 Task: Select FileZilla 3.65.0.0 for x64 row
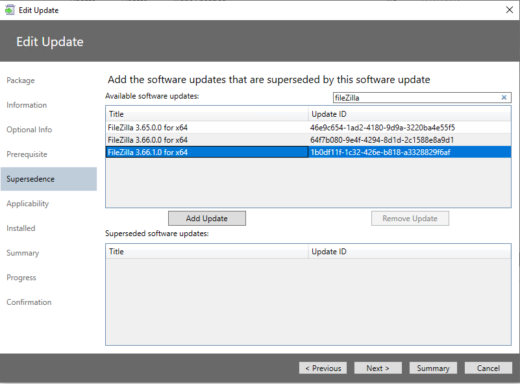coord(308,128)
